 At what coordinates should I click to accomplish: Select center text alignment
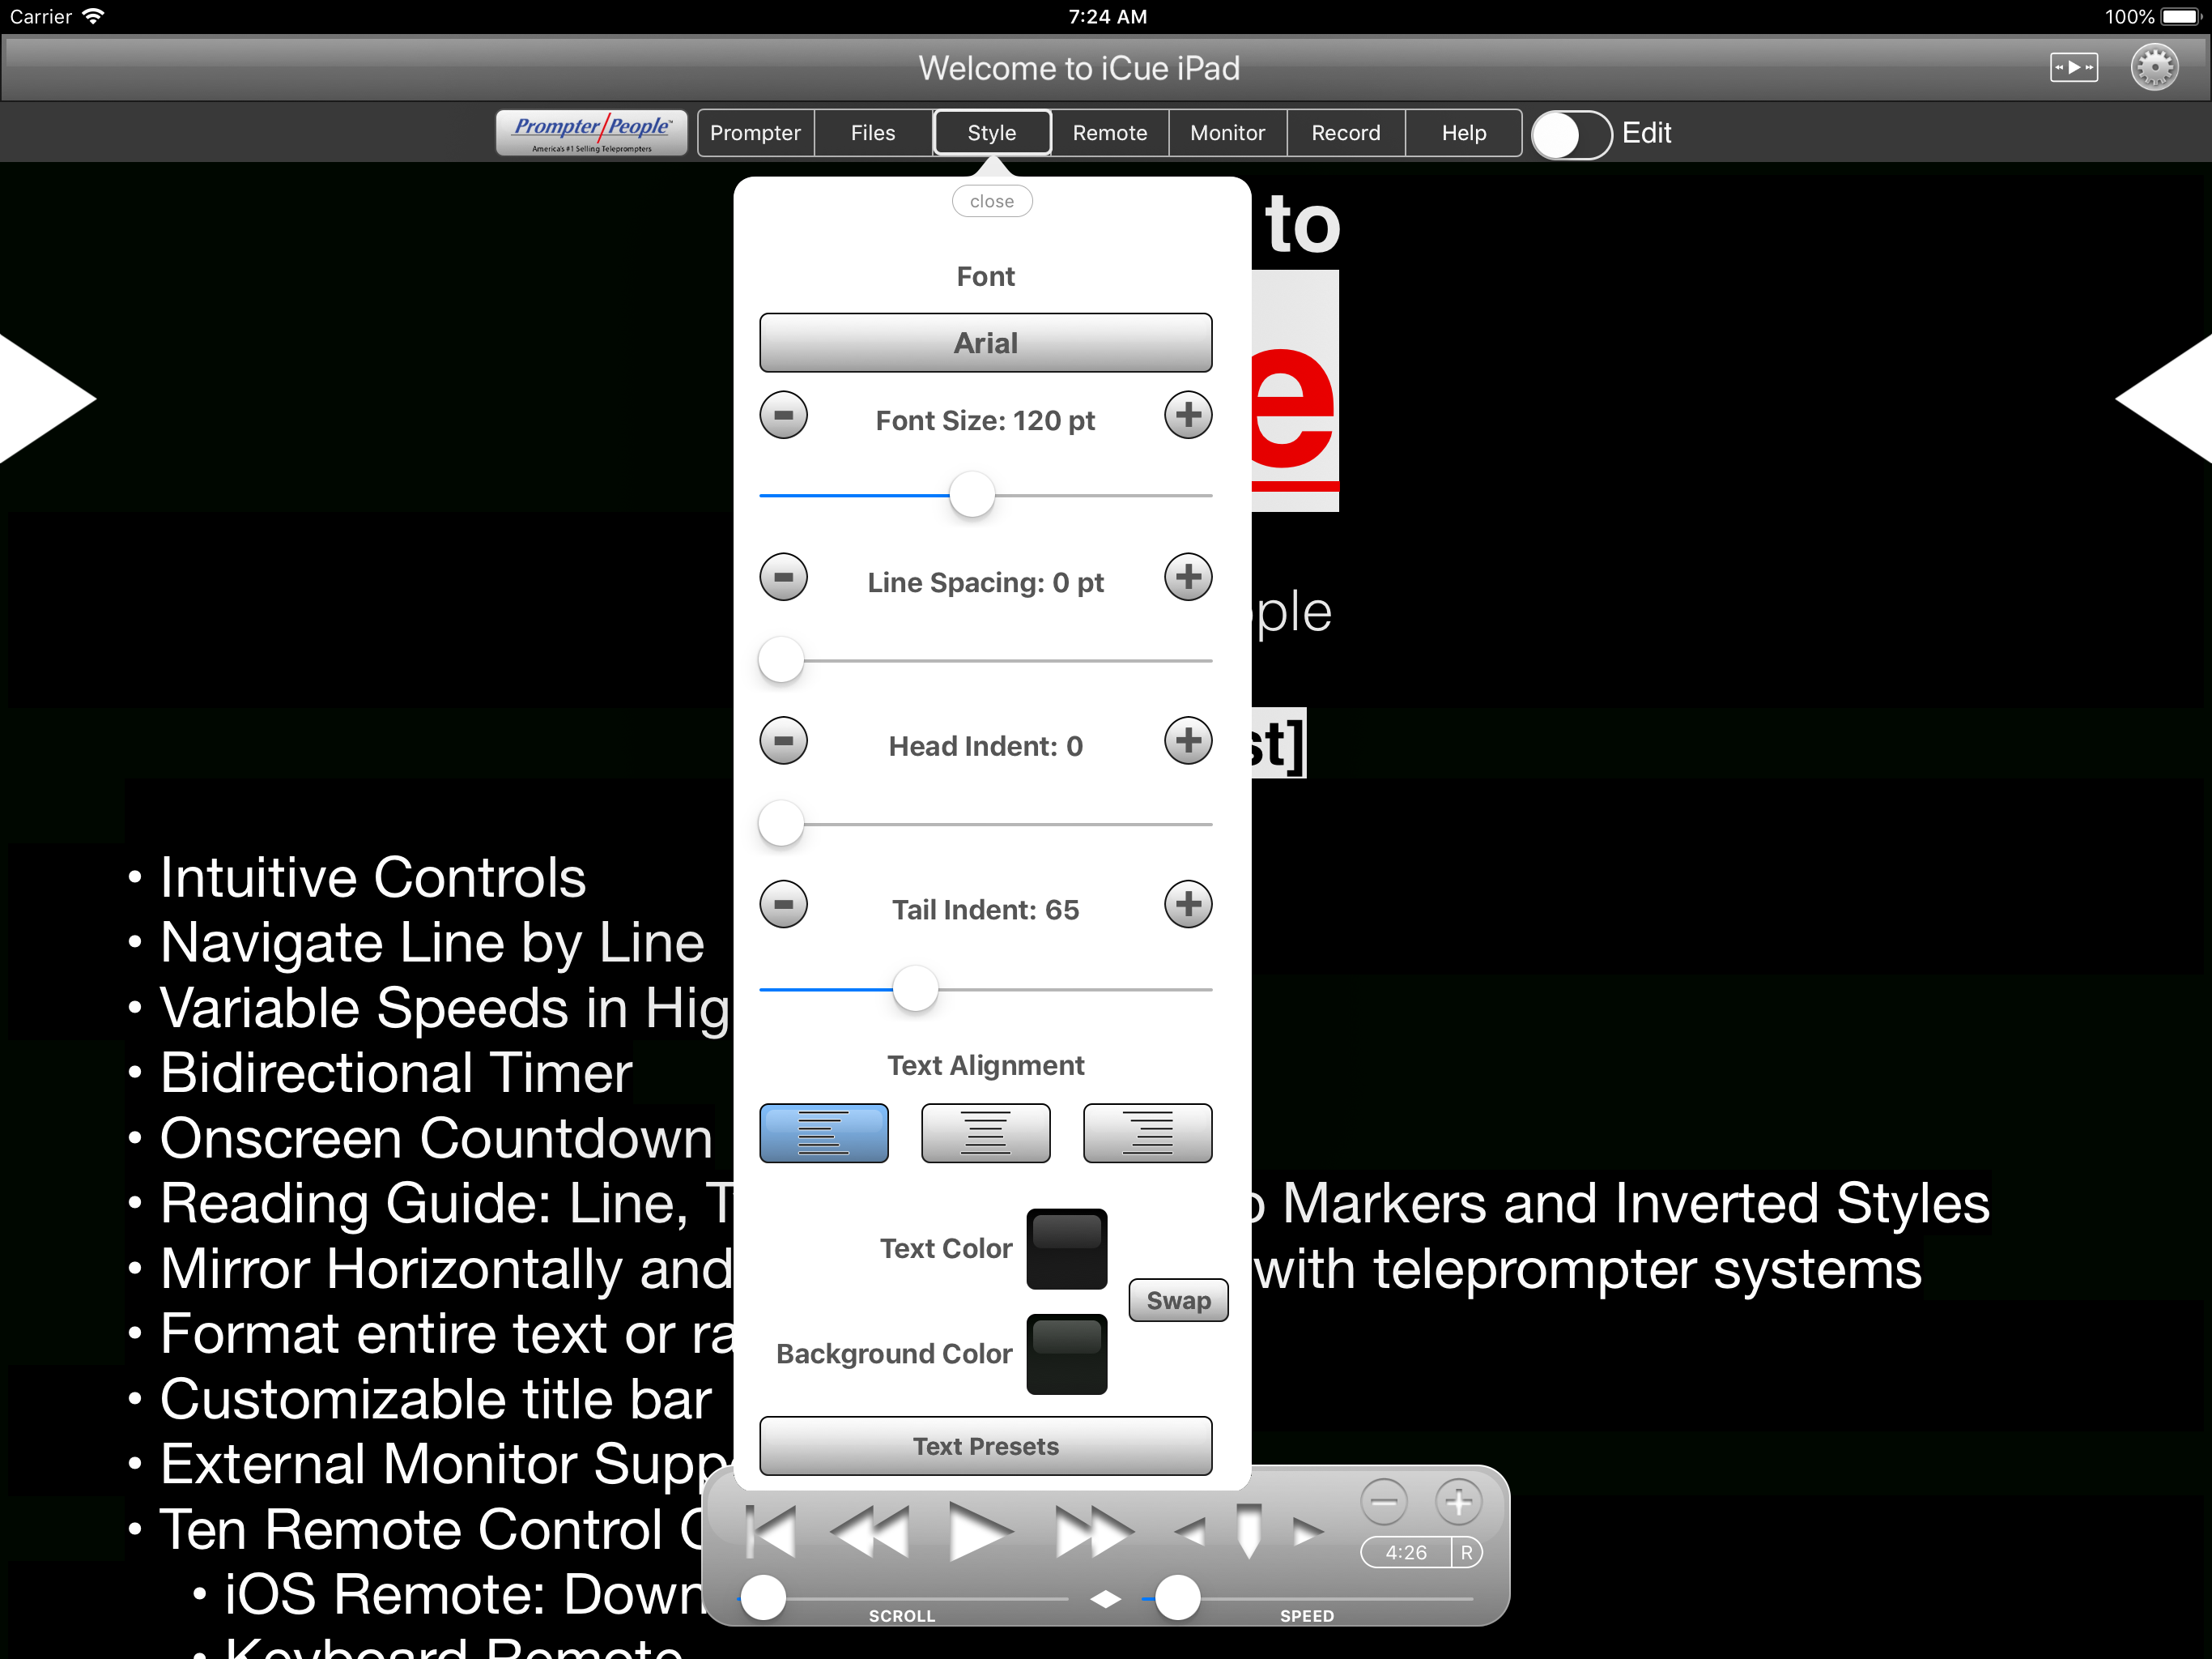pyautogui.click(x=985, y=1134)
